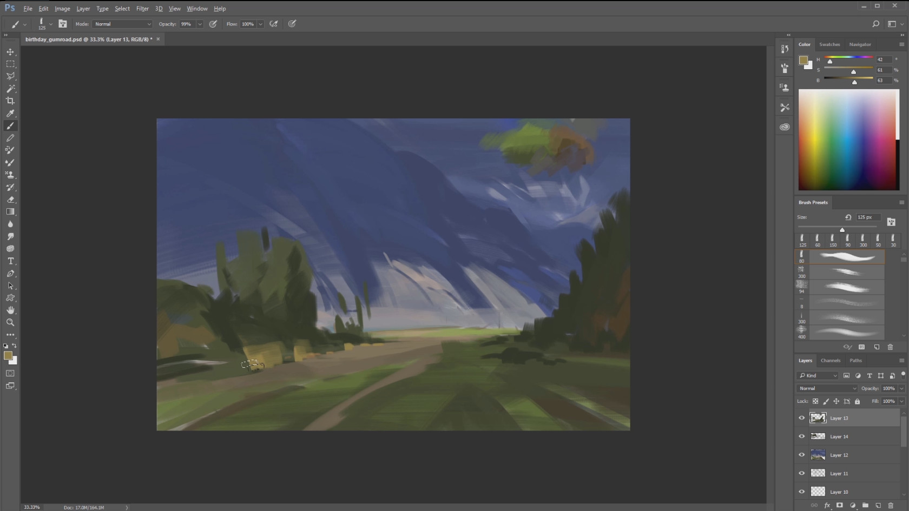Hide Layer 11 with its eye icon
Image resolution: width=909 pixels, height=511 pixels.
(x=802, y=473)
